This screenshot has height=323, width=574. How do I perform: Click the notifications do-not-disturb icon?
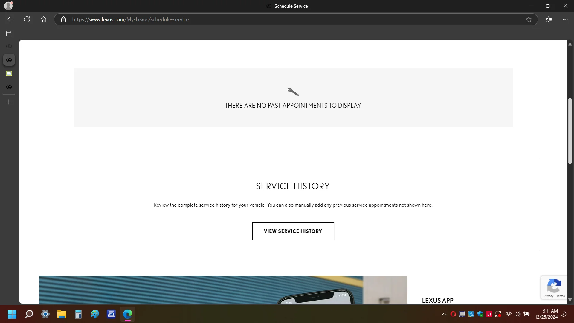coord(564,314)
